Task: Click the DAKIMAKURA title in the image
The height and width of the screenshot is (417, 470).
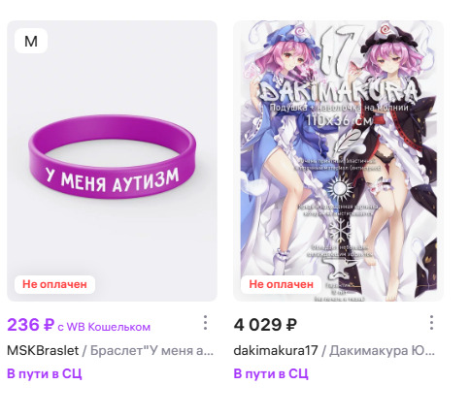Action: pos(339,90)
